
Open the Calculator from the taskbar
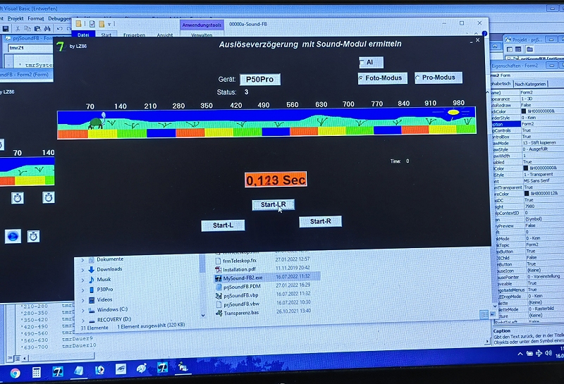tap(36, 371)
